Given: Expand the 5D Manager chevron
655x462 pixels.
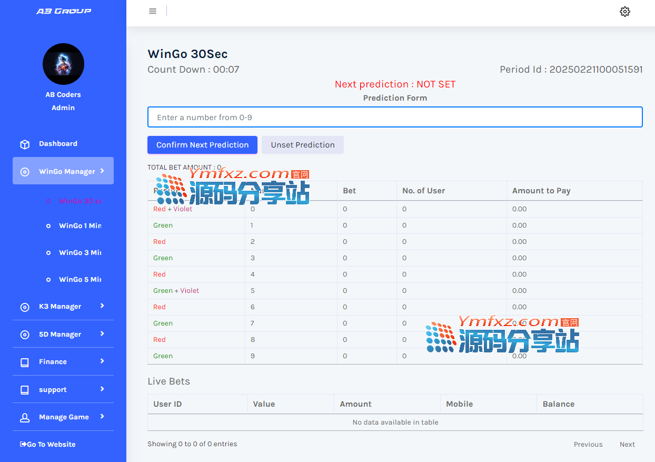Looking at the screenshot, I should tap(102, 333).
